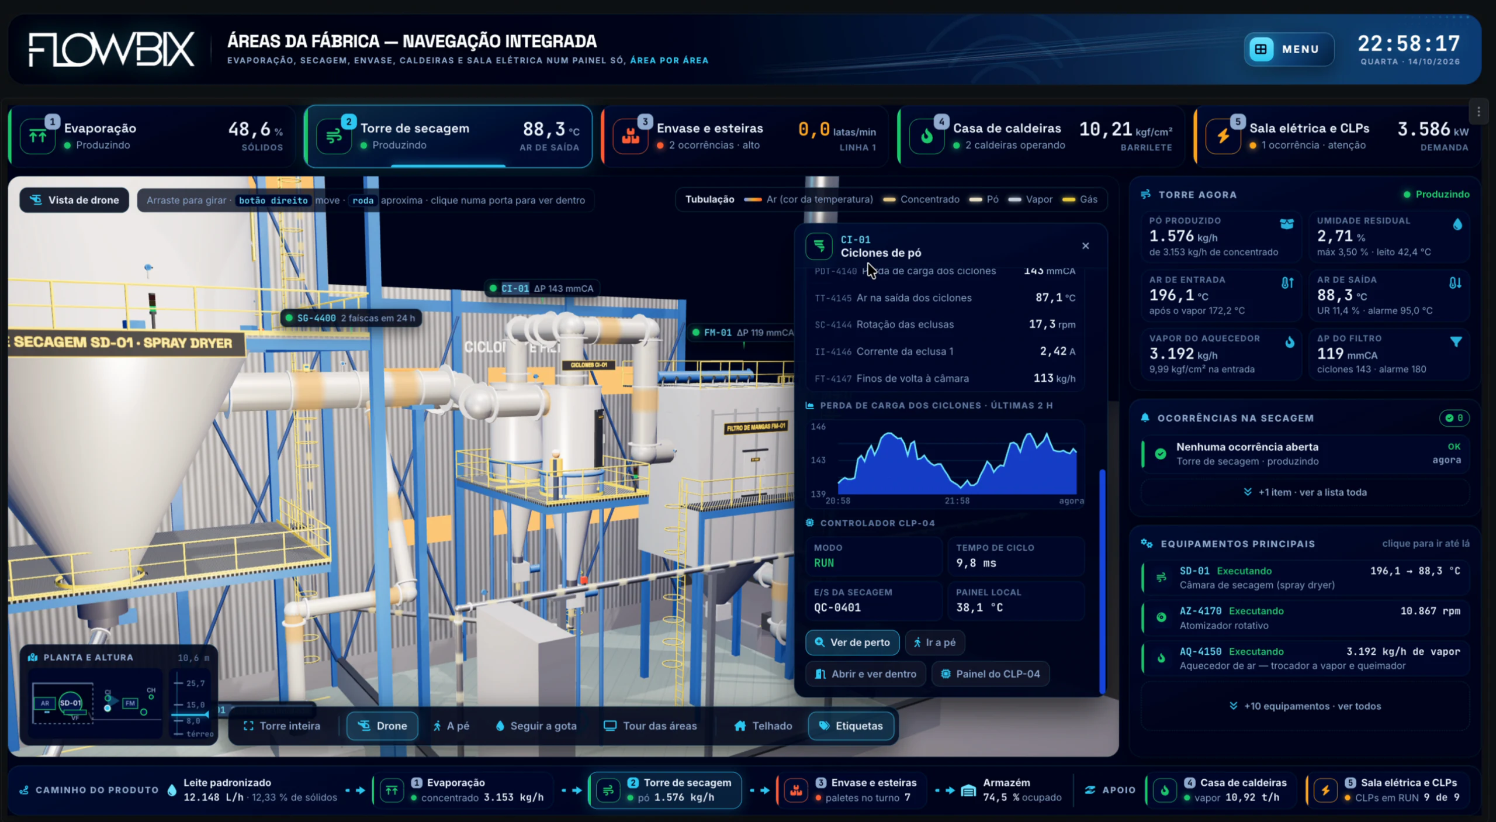Toggle the Etiquetas labels button
This screenshot has height=822, width=1496.
pyautogui.click(x=851, y=726)
